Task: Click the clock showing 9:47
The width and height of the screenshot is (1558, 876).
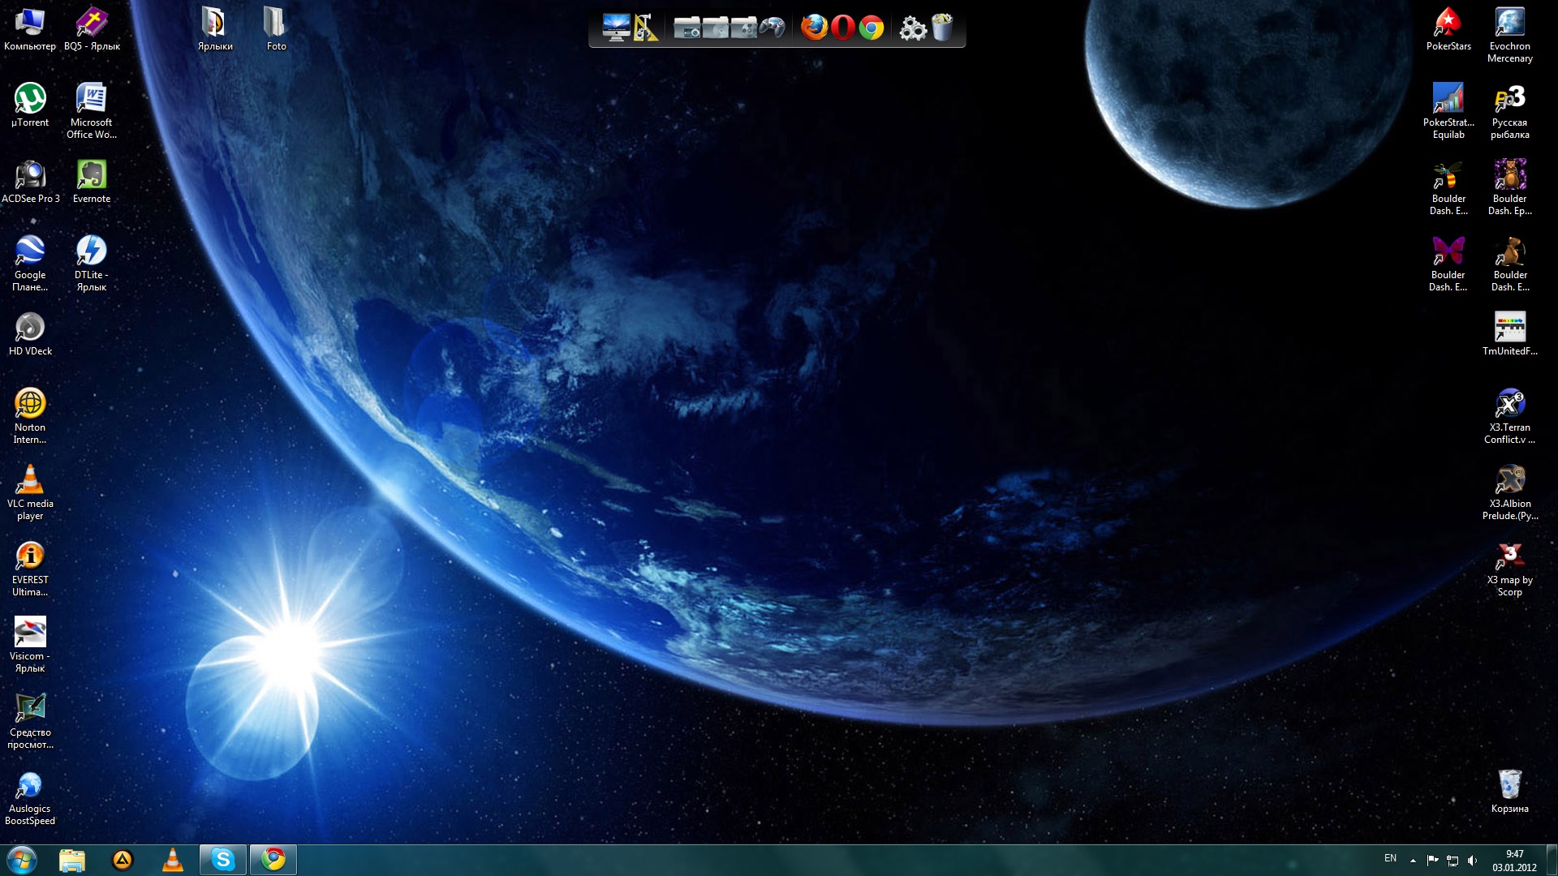Action: (x=1514, y=860)
